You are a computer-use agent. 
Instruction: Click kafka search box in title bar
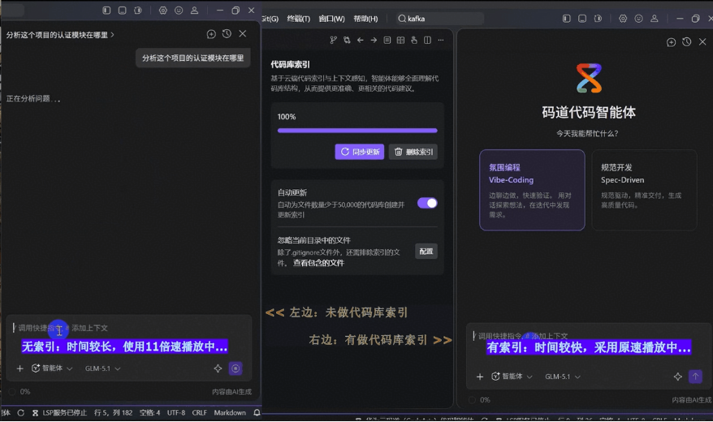(x=439, y=19)
